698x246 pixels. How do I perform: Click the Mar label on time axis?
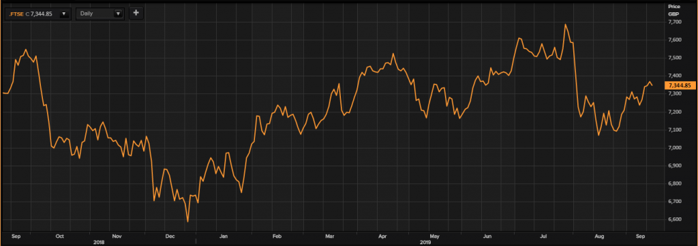coord(329,236)
